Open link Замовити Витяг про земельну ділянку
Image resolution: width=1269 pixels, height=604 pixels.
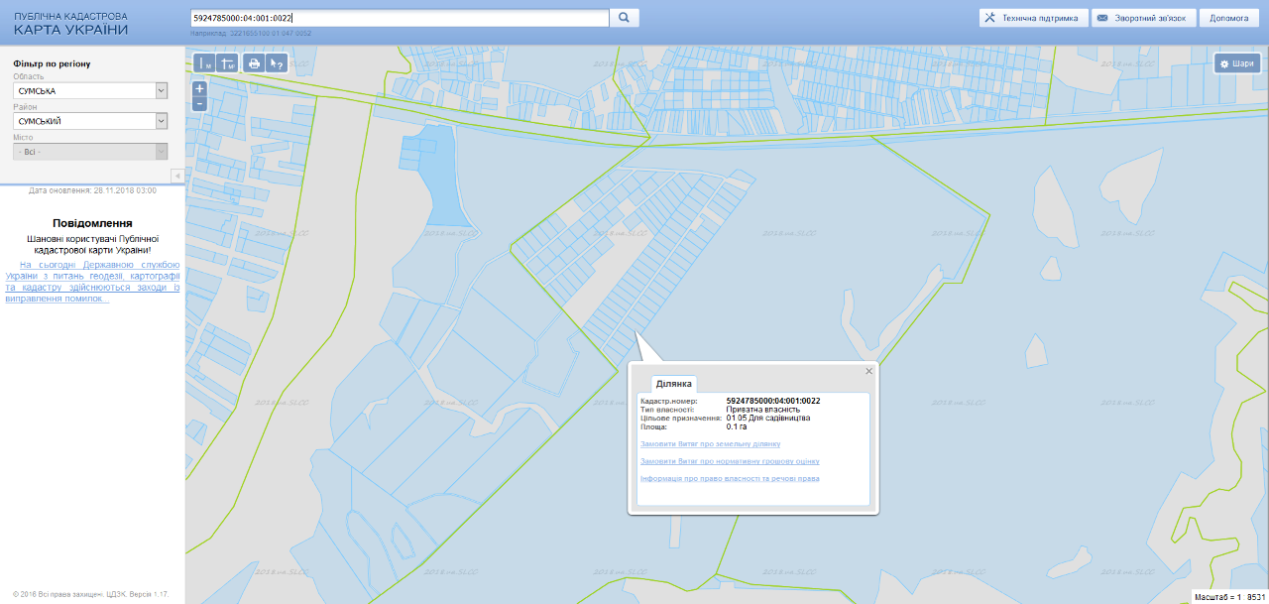click(710, 444)
